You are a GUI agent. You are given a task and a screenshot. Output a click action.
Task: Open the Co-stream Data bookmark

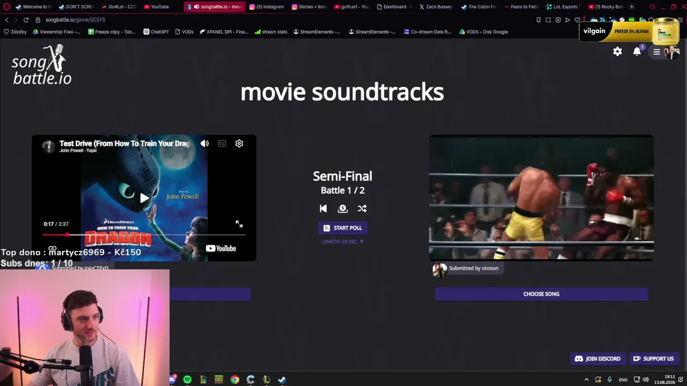[427, 32]
